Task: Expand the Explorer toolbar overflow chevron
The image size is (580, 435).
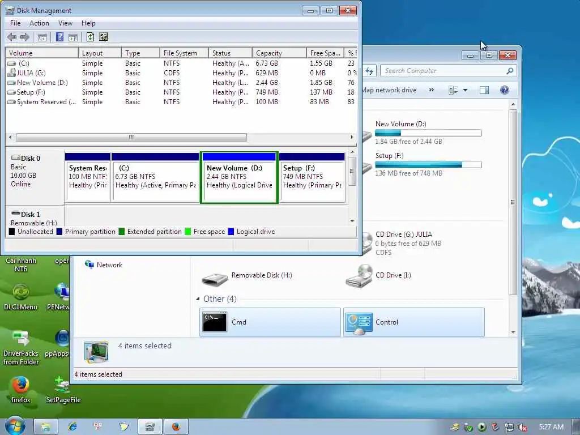Action: click(x=431, y=90)
